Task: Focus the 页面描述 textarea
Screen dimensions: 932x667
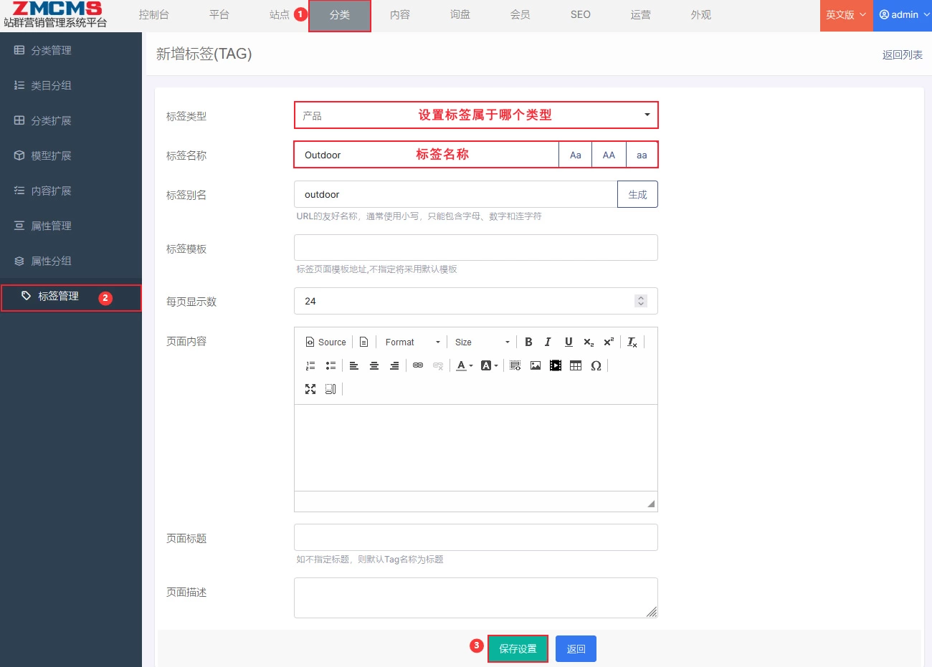Action: (x=476, y=598)
